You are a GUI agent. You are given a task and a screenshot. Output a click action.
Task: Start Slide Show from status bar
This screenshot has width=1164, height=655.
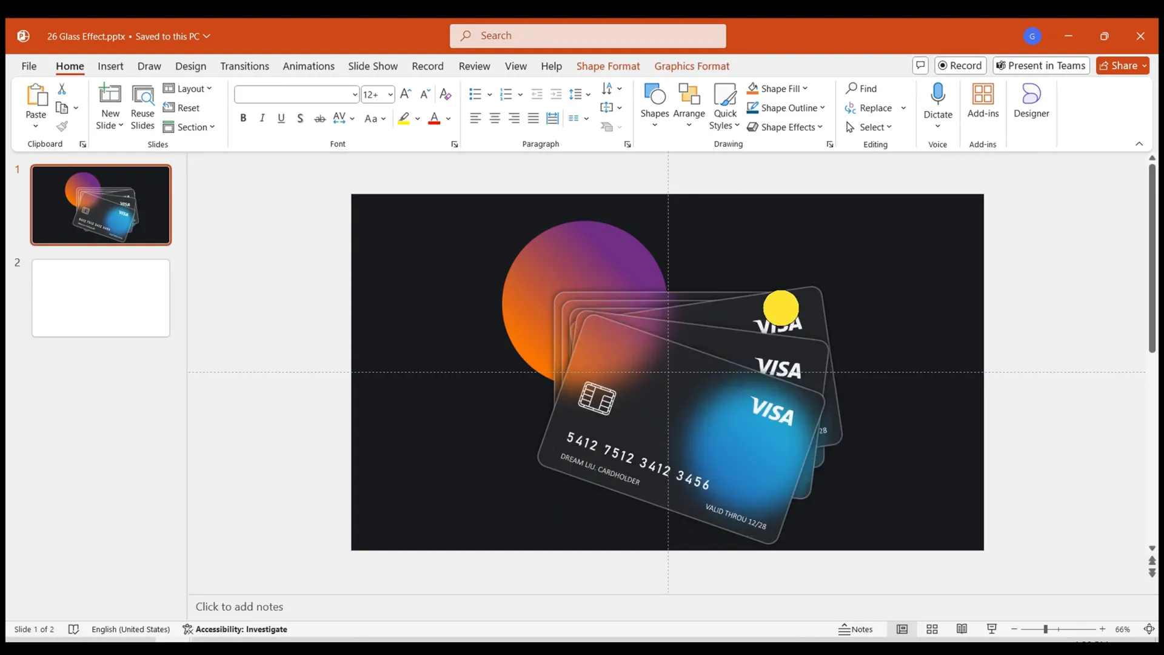click(992, 630)
